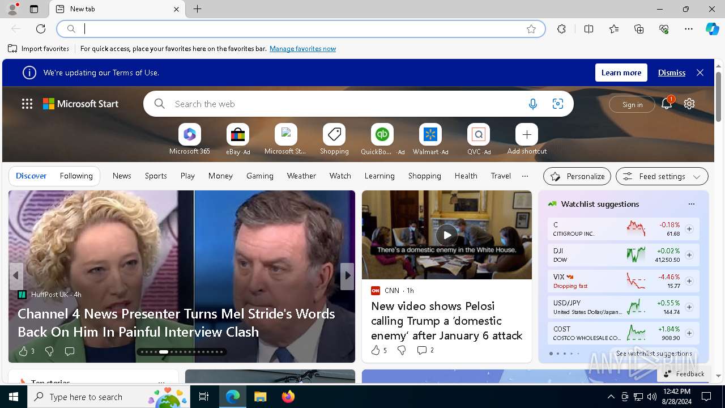Select the Sports feed tab

pos(156,176)
